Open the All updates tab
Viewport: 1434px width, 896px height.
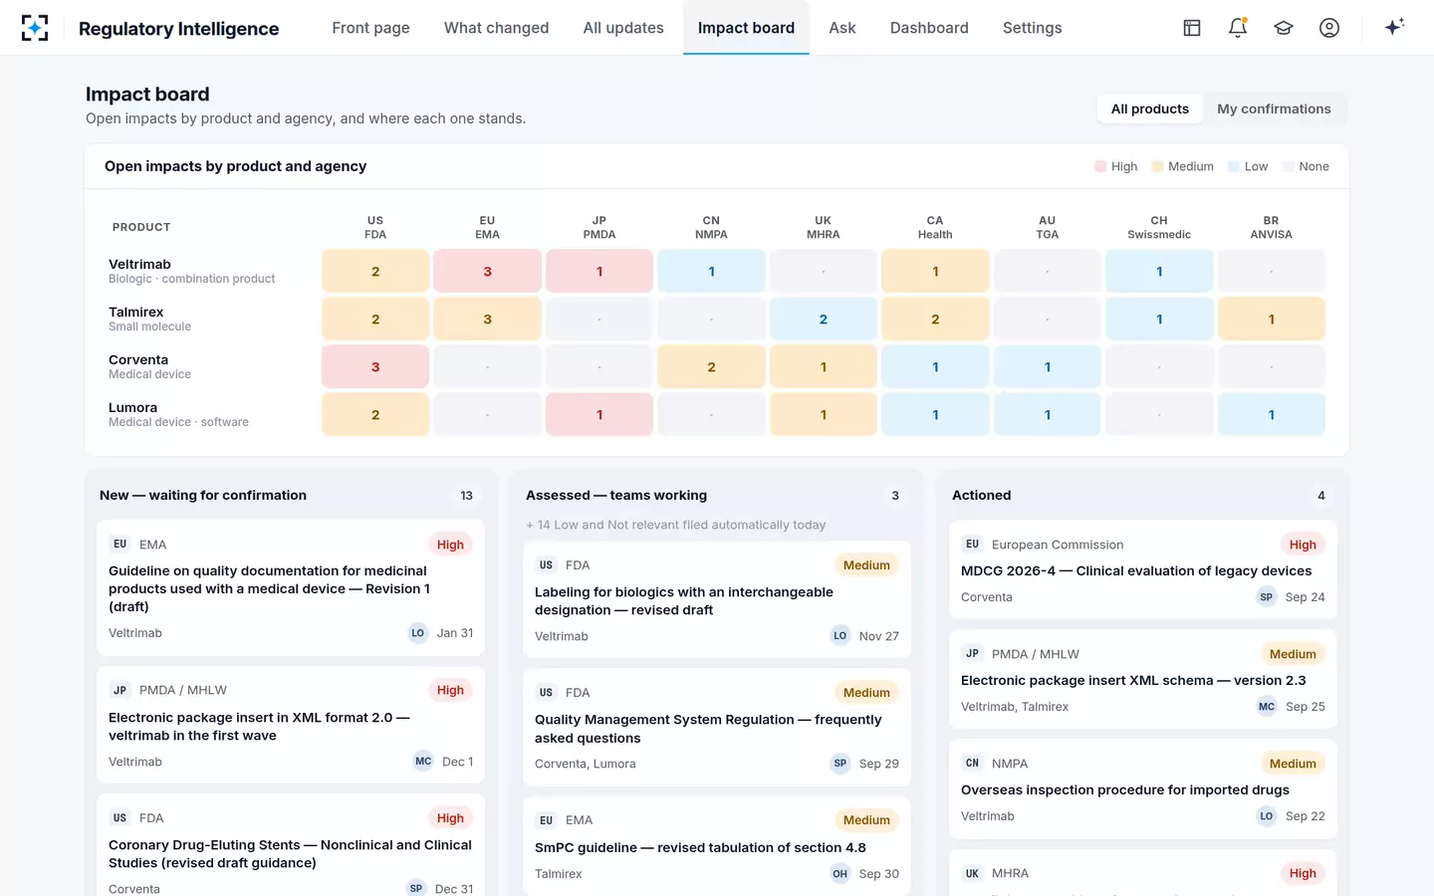pos(623,28)
